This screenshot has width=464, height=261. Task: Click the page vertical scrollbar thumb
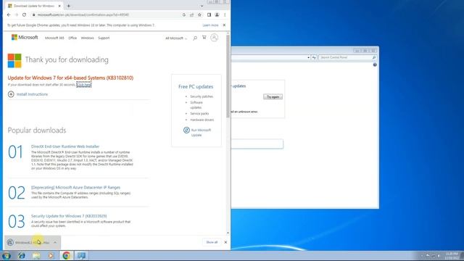click(x=228, y=75)
